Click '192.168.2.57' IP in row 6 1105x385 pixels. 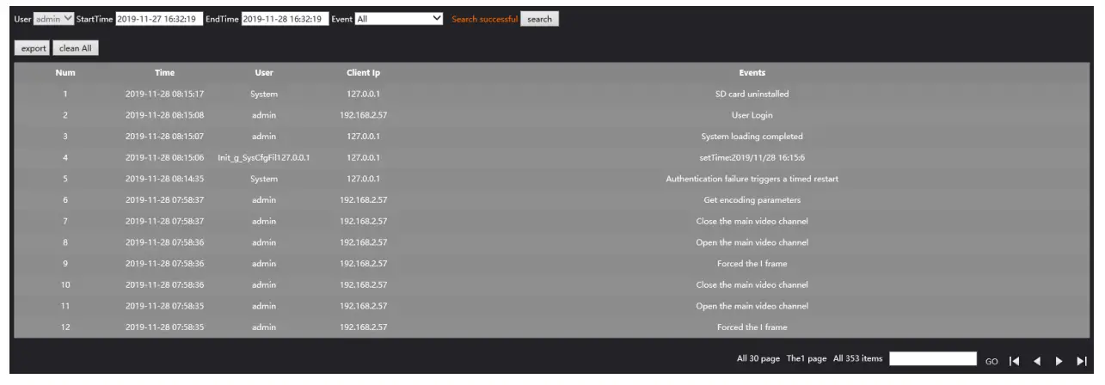point(364,199)
